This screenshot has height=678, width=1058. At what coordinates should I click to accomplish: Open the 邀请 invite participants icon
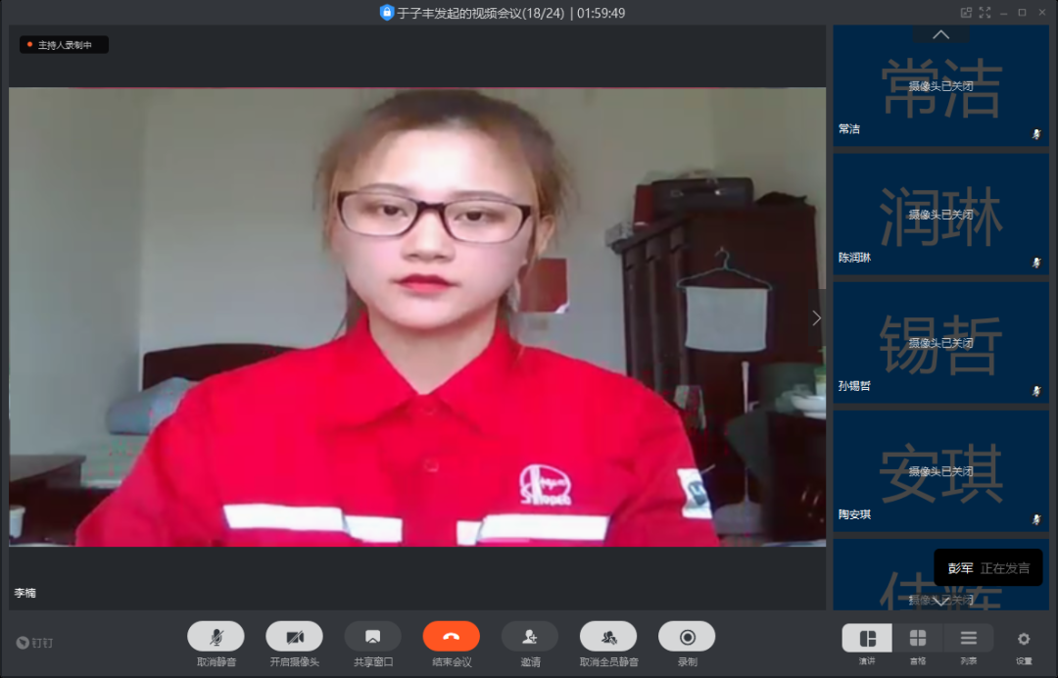(x=530, y=637)
